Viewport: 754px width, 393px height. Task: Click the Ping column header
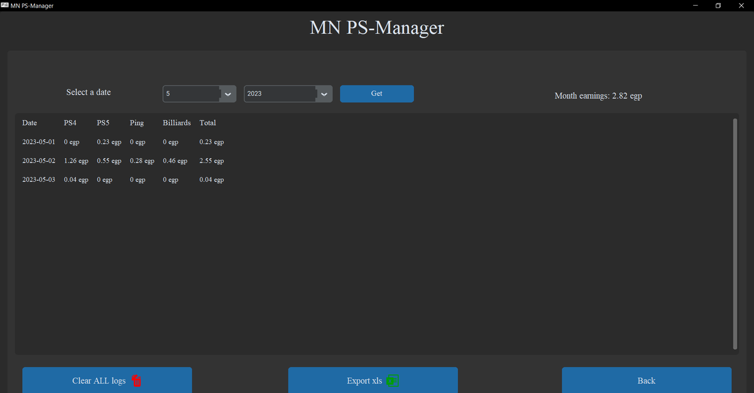[136, 123]
